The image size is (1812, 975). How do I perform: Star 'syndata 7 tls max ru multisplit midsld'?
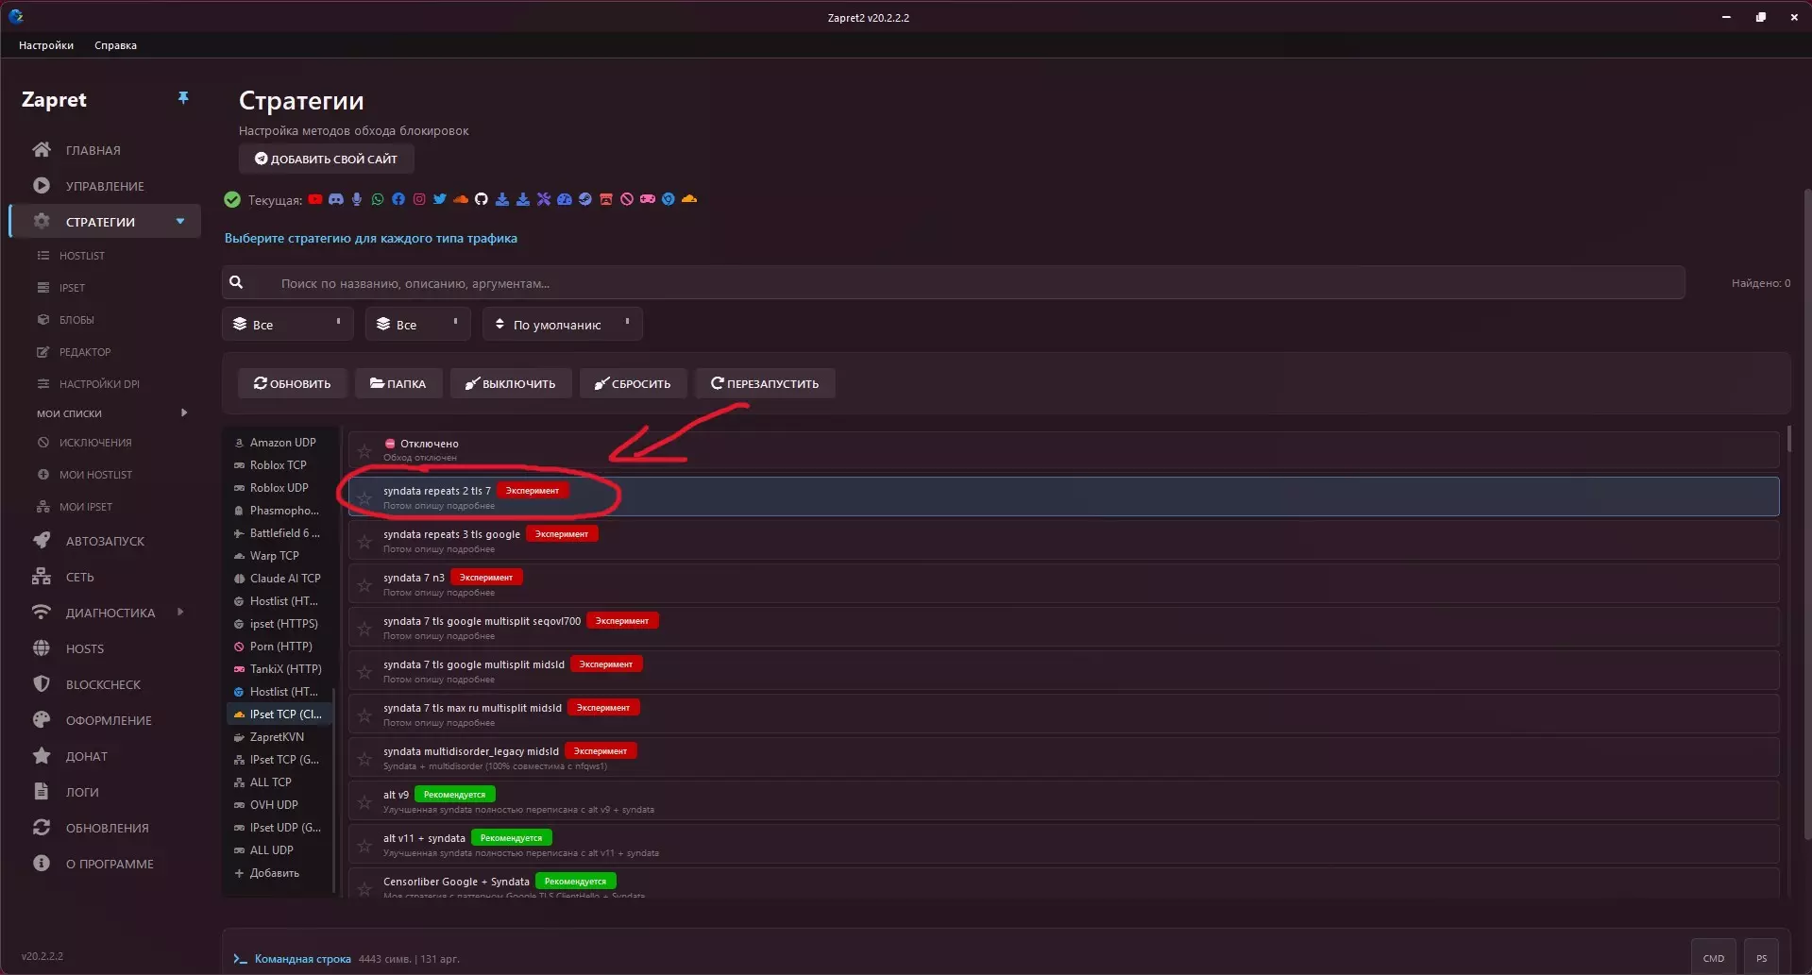pos(364,714)
